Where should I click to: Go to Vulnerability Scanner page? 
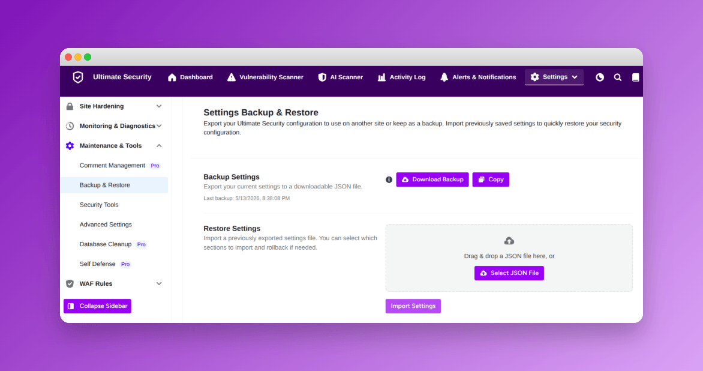pos(265,77)
